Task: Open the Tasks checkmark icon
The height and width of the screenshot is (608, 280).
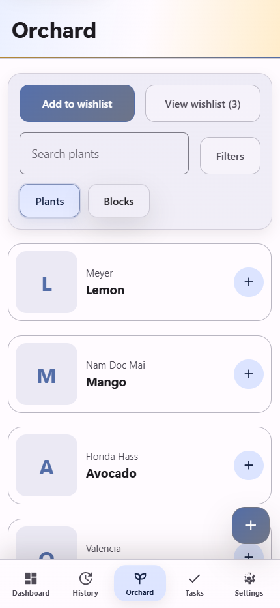Action: [195, 579]
